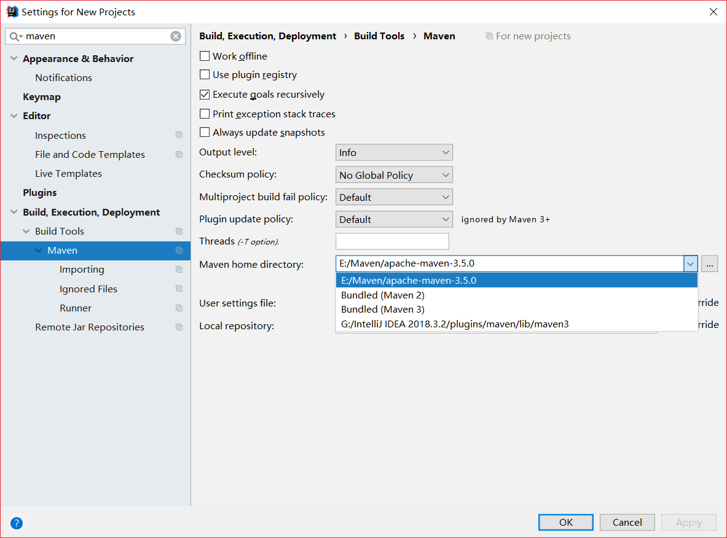The width and height of the screenshot is (727, 538).
Task: Click the Threads input field
Action: point(392,241)
